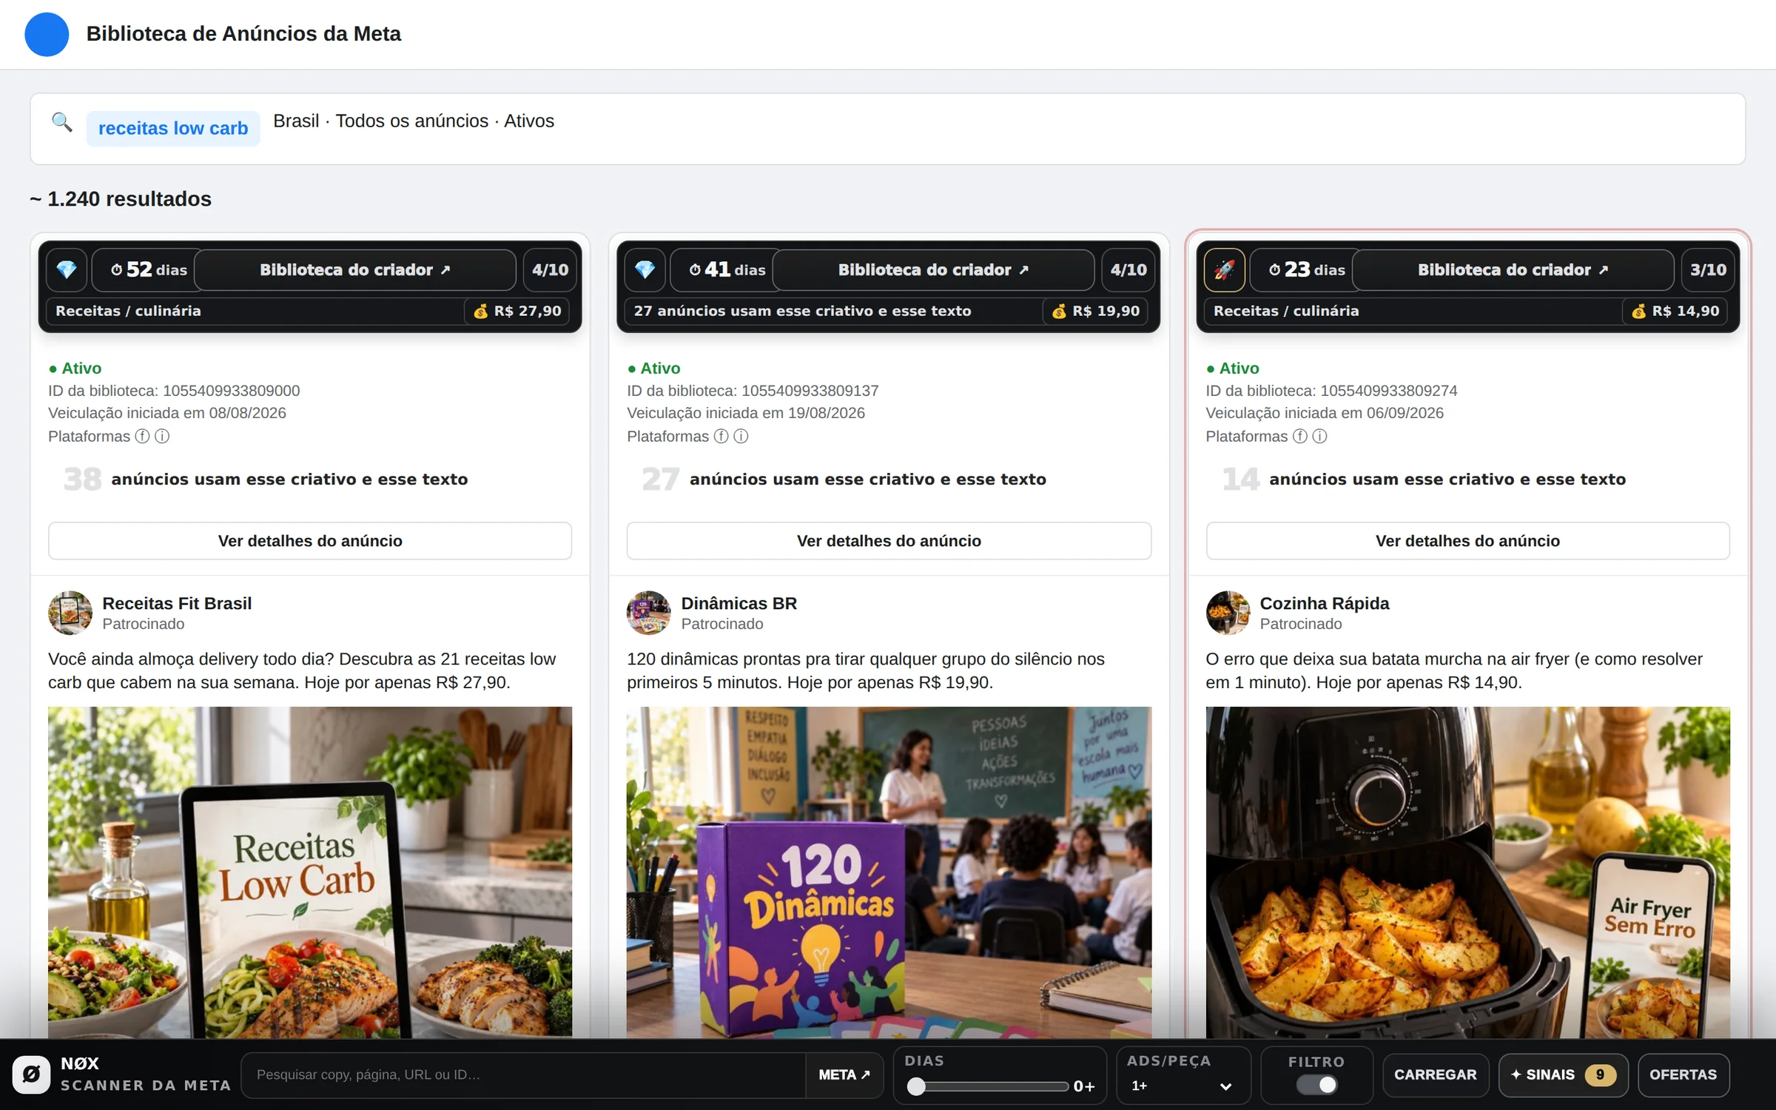Click the diamond icon on the 41 dias card
The width and height of the screenshot is (1776, 1110).
(x=645, y=270)
